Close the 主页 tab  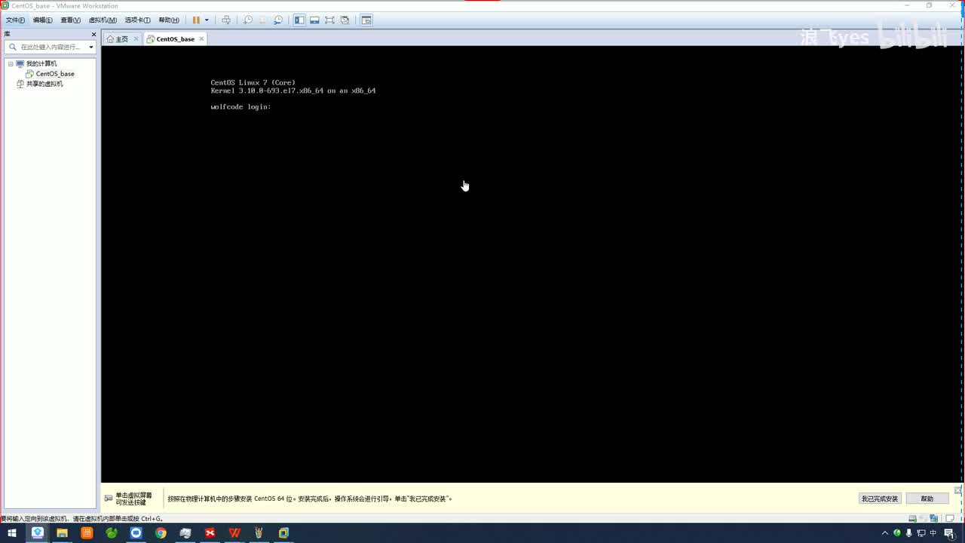pos(136,38)
